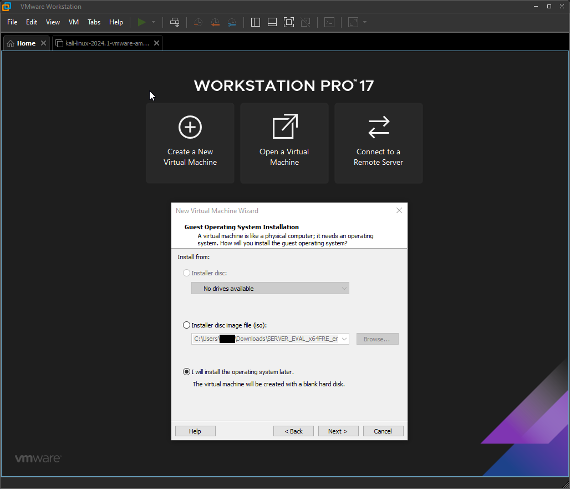The width and height of the screenshot is (570, 489).
Task: Click the stretch guest display icon
Action: (353, 22)
